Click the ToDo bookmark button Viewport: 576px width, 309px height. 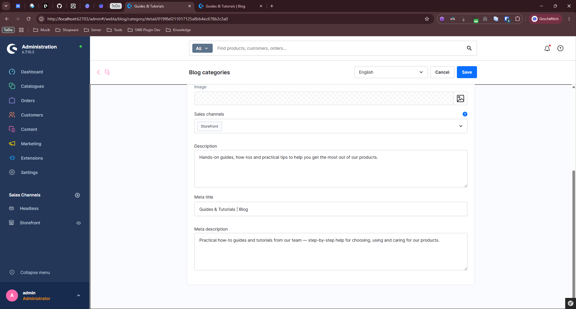click(x=8, y=30)
